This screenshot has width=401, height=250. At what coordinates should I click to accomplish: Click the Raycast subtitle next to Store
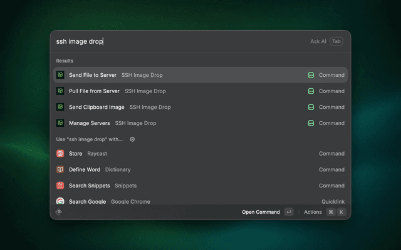point(97,154)
